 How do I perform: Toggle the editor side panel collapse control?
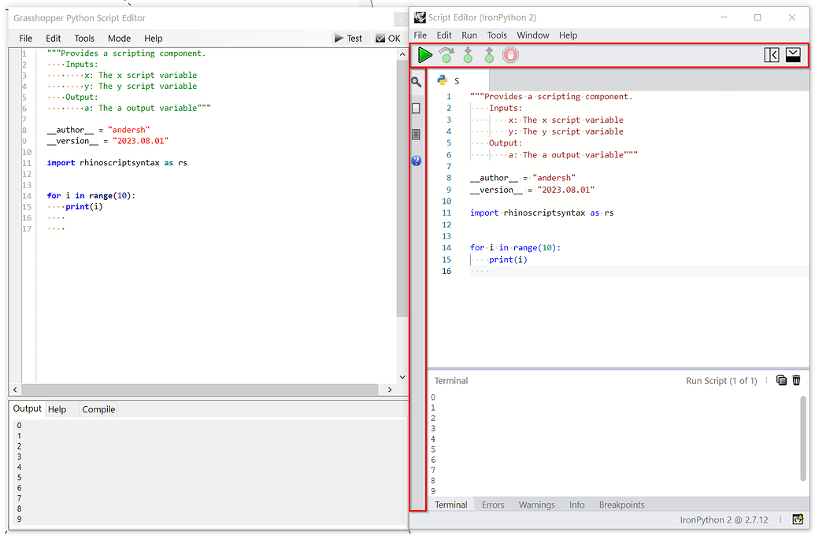tap(772, 54)
